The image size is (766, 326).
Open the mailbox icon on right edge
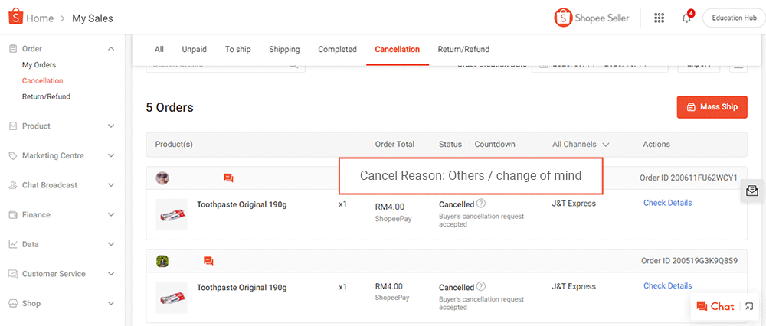pyautogui.click(x=752, y=191)
